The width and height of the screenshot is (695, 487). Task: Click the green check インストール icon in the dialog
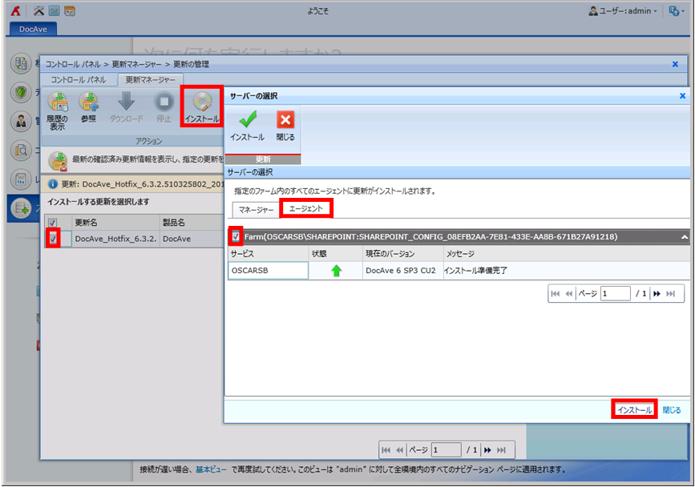pos(248,127)
